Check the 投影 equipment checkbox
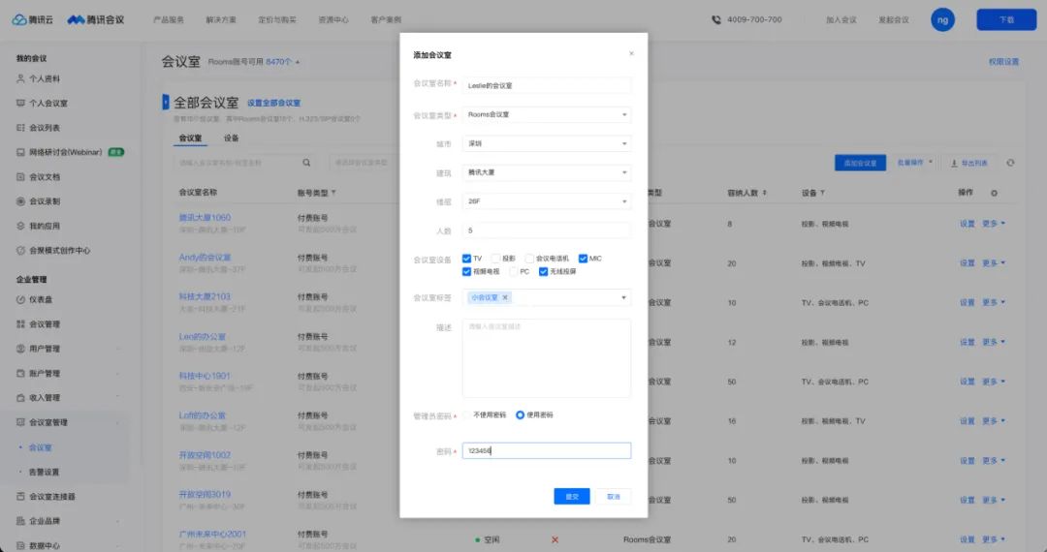Viewport: 1047px width, 552px height. (495, 259)
